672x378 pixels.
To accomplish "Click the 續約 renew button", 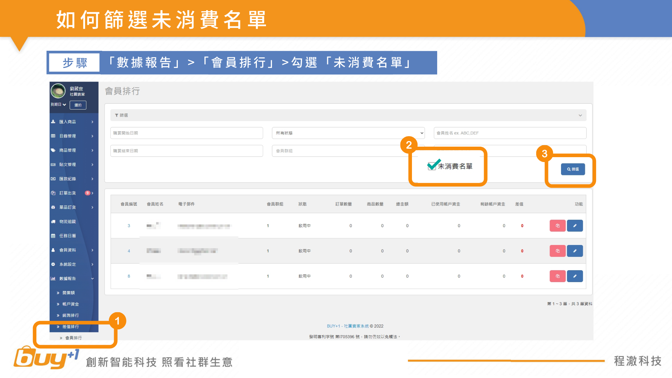I will 78,105.
